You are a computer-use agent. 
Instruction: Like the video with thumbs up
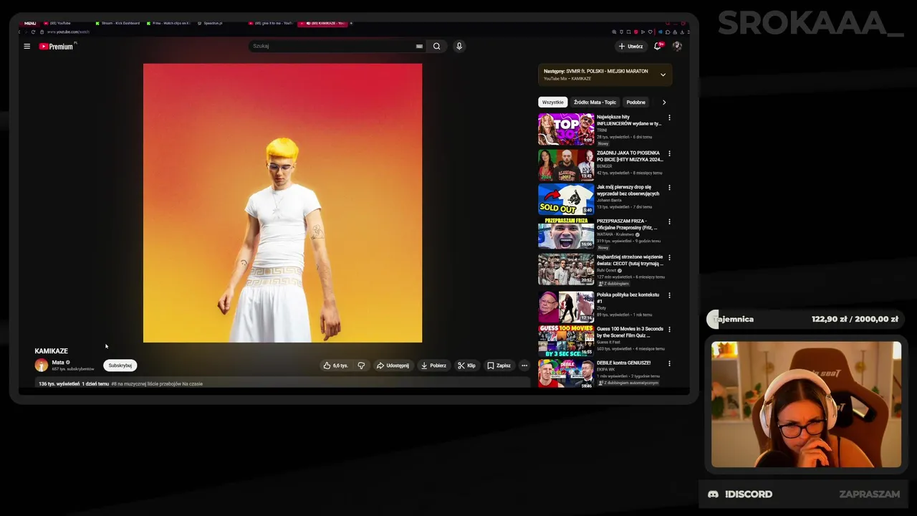[x=335, y=365]
